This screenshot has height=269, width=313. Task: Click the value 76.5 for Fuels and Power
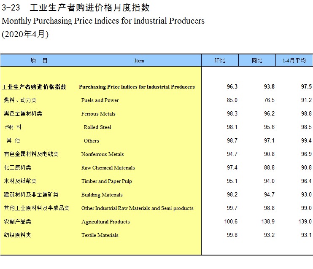(269, 100)
